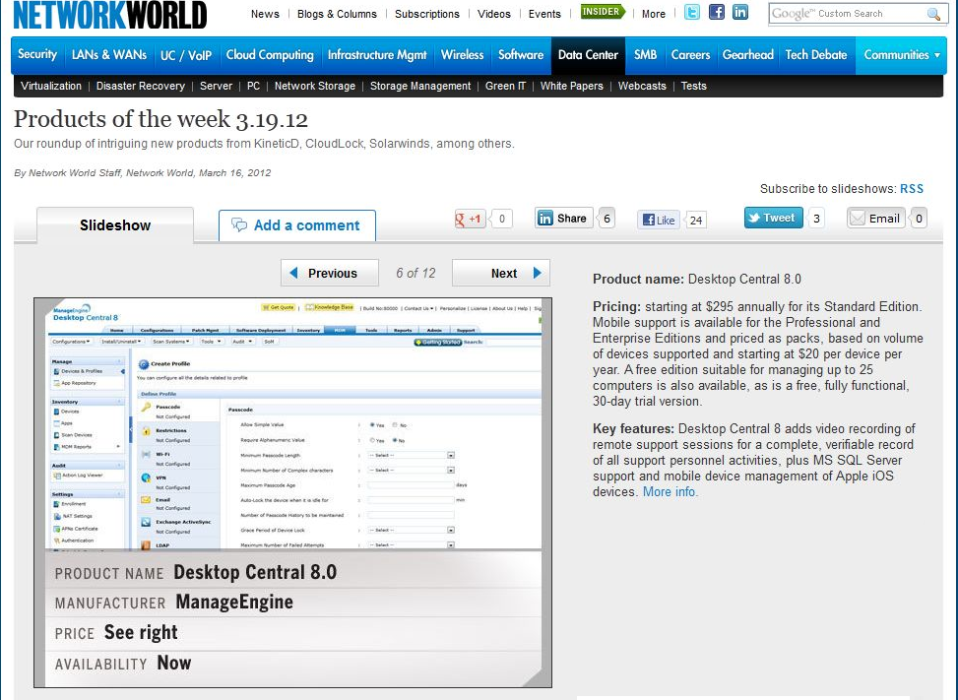Subscribe via the RSS link
Viewport: 958px width, 700px height.
[912, 189]
